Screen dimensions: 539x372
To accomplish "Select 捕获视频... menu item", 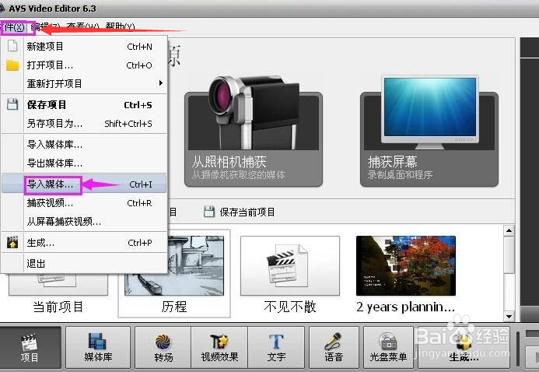I will click(84, 203).
